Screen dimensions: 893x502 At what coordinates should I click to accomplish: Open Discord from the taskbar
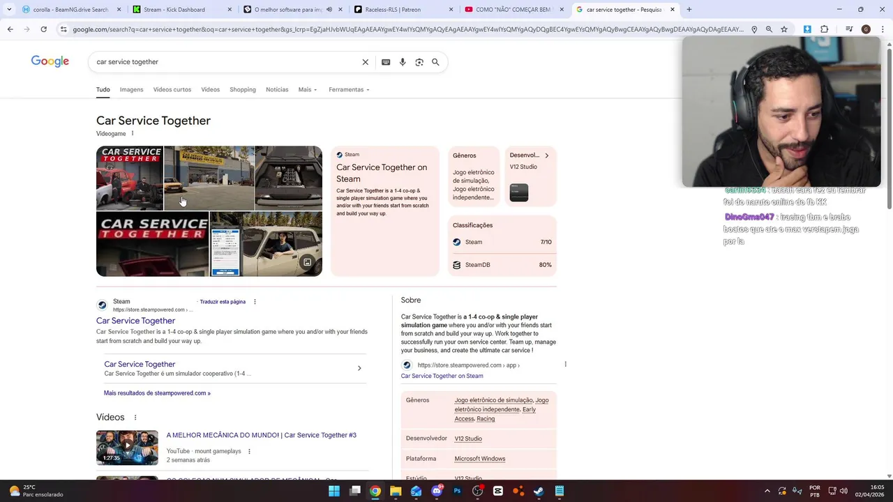[437, 491]
